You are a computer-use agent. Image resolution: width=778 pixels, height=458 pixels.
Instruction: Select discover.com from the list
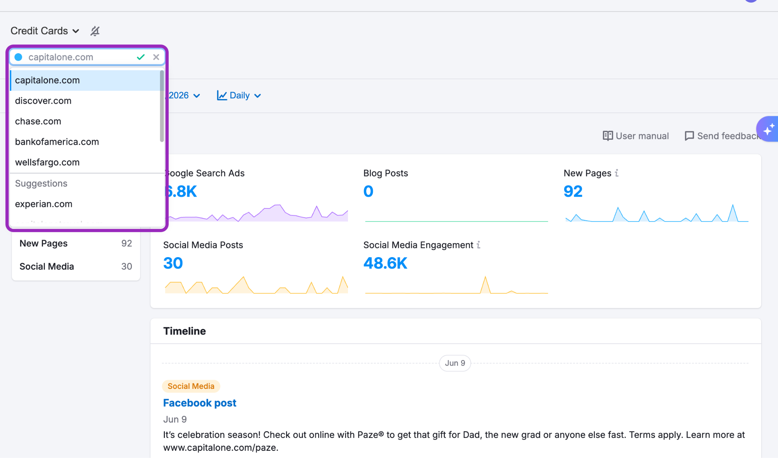[x=85, y=101]
